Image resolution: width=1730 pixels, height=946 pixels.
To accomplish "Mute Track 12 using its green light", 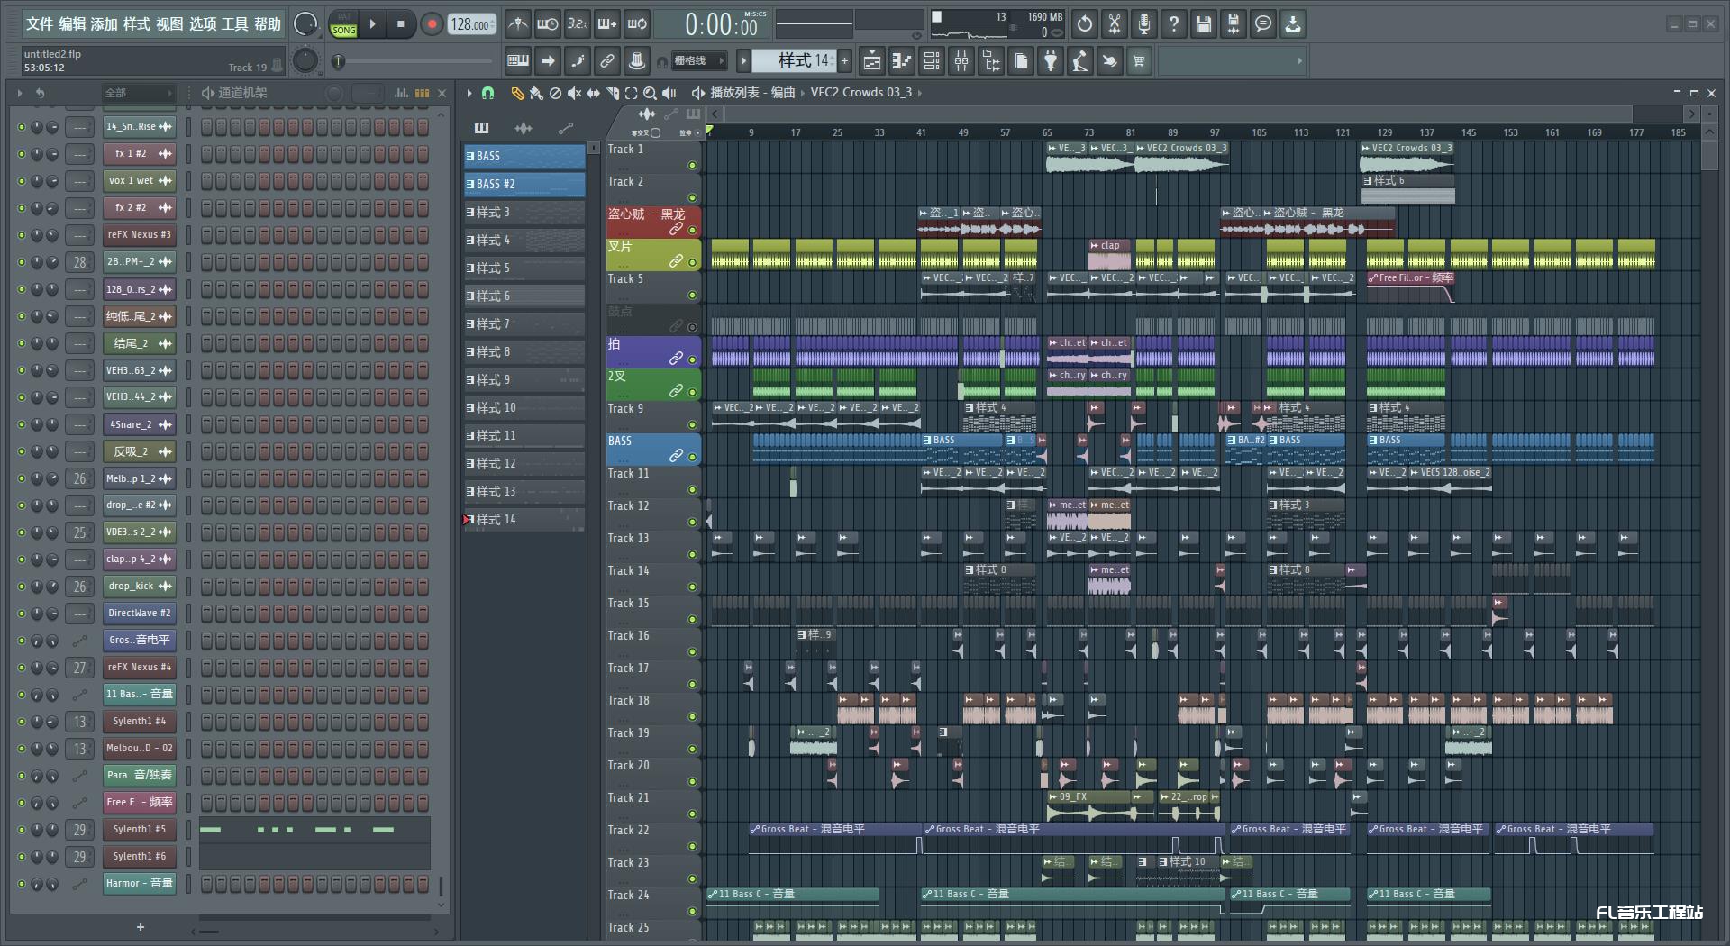I will point(692,522).
